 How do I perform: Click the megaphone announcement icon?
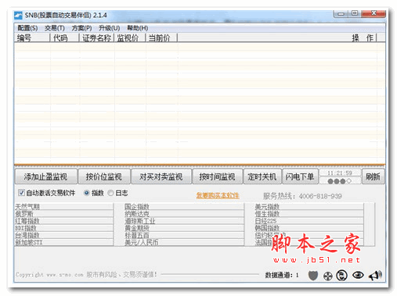[x=375, y=275]
